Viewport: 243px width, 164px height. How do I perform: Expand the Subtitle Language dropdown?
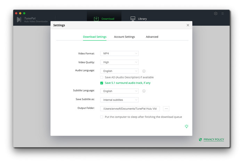click(x=119, y=91)
